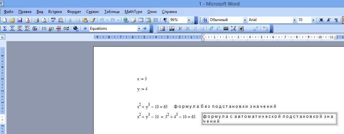Open the Вставка menu

point(55,11)
